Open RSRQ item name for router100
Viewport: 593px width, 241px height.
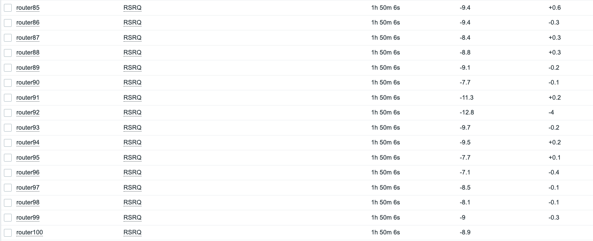[132, 232]
